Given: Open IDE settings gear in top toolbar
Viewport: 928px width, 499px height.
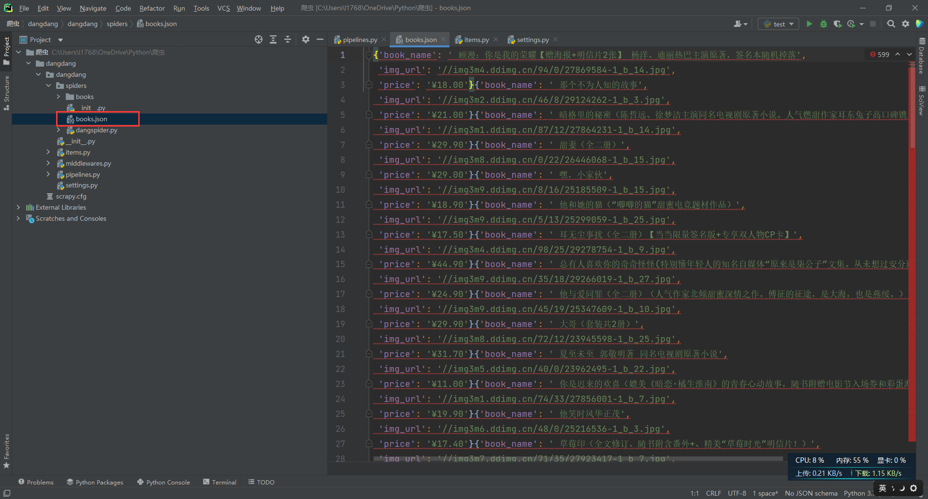Looking at the screenshot, I should 906,24.
